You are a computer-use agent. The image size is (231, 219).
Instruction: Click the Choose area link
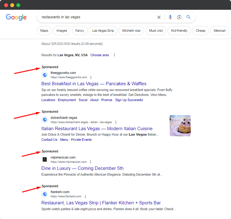pyautogui.click(x=99, y=55)
